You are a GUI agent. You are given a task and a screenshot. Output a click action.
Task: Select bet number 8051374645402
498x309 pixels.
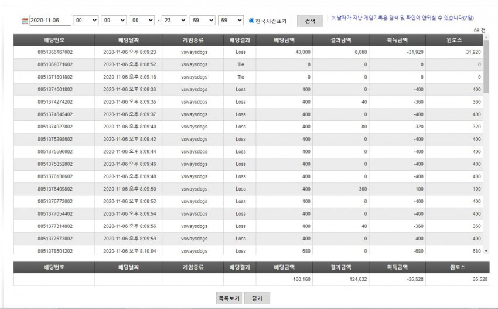pos(55,114)
